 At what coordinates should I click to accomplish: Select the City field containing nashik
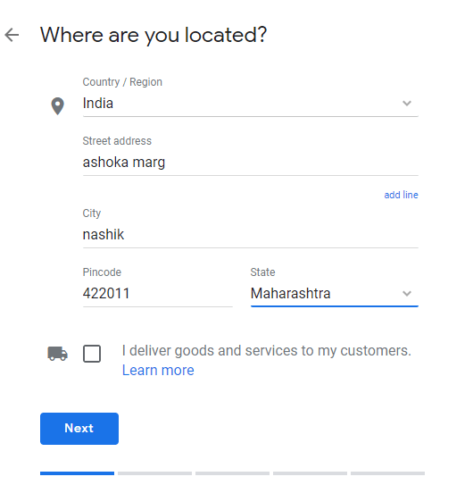[251, 234]
